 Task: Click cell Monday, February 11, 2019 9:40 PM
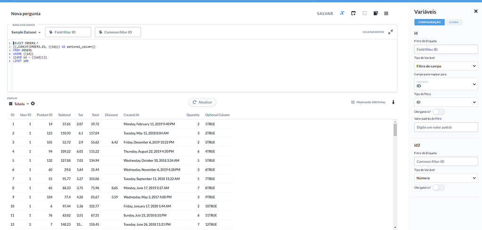coord(149,124)
